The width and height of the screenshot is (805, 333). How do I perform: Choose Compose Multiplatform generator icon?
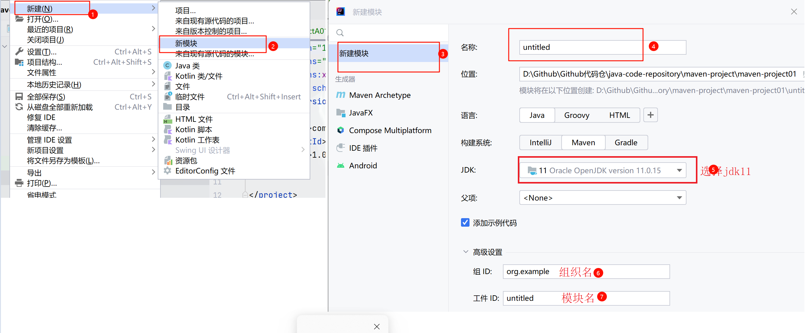click(x=340, y=130)
